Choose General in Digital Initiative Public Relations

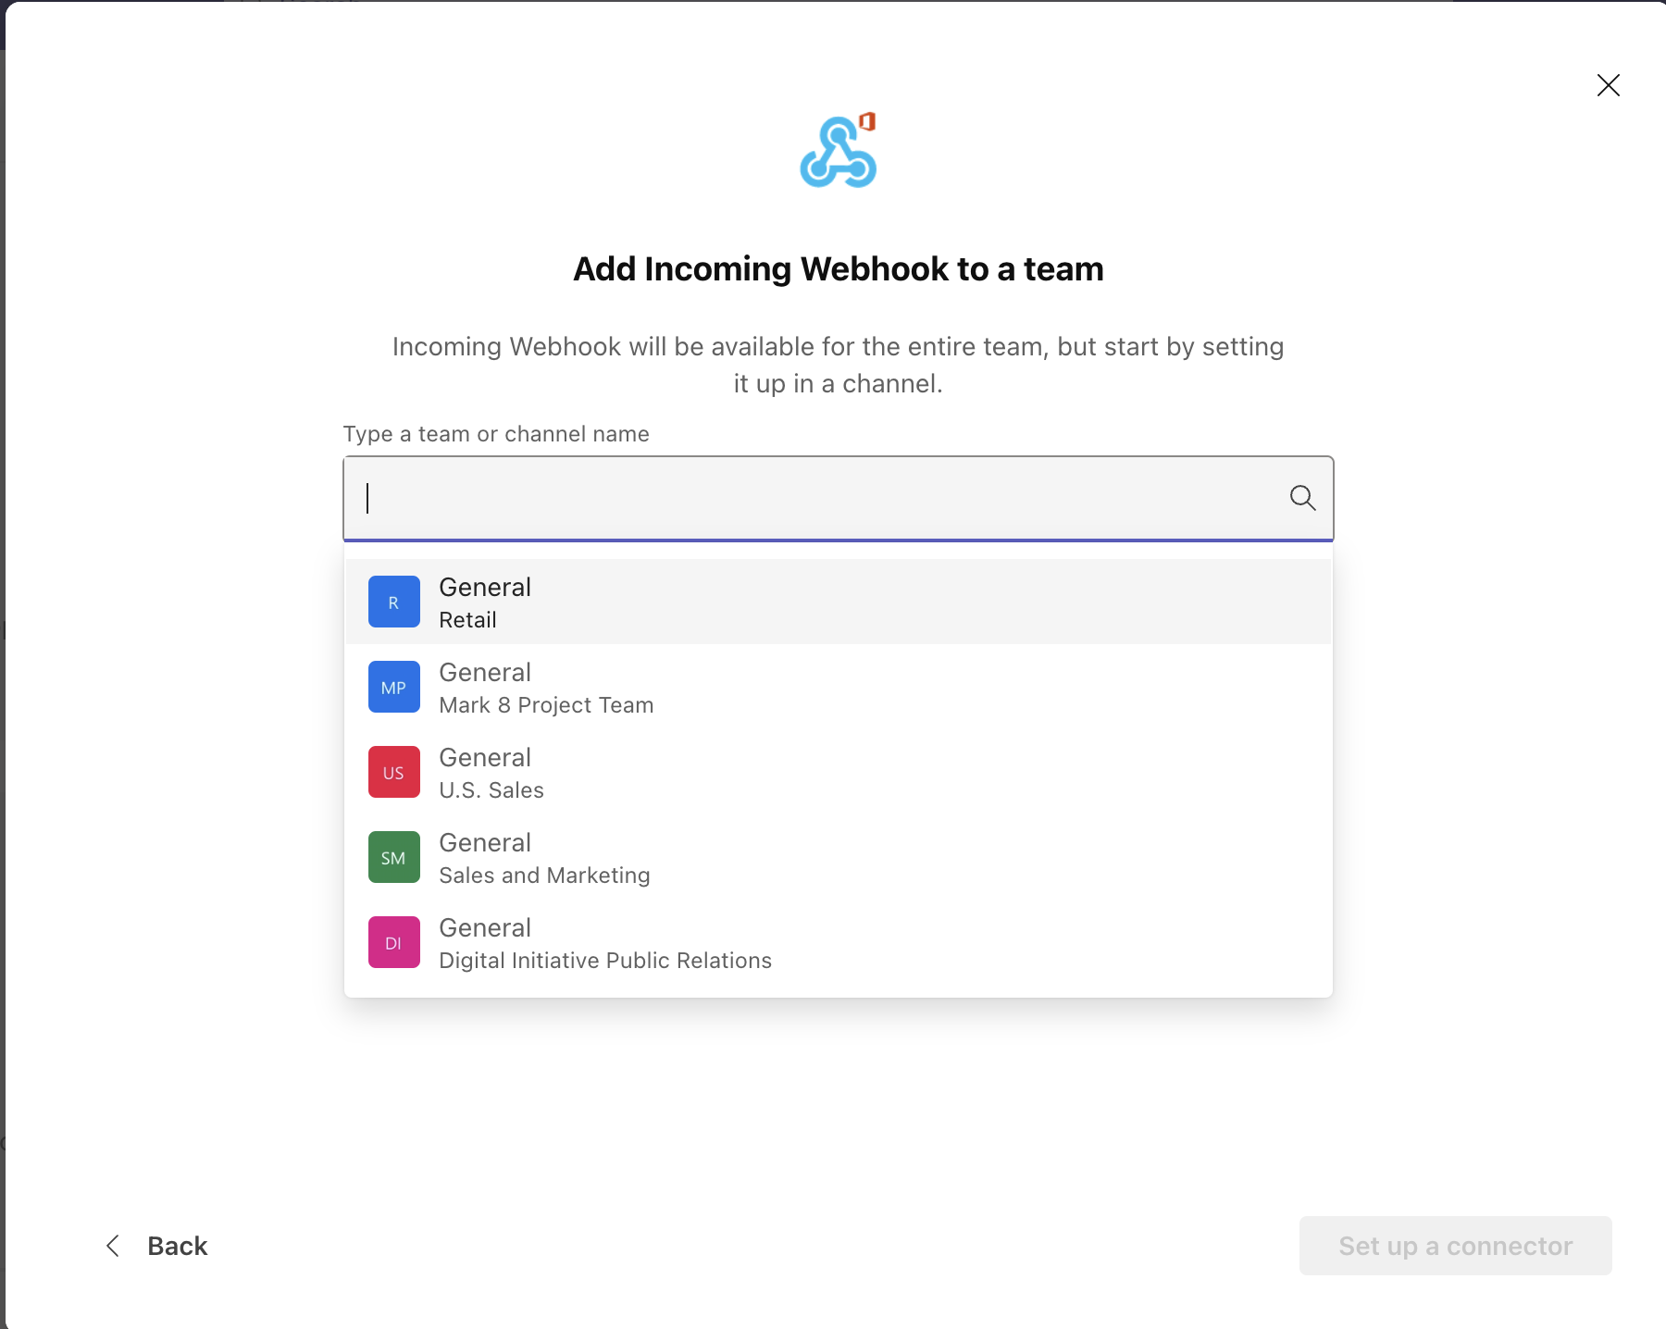tap(839, 942)
